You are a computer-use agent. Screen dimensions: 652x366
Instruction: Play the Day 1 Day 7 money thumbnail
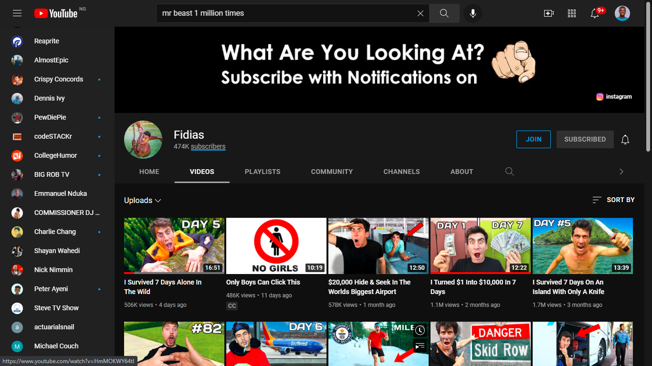pyautogui.click(x=481, y=246)
